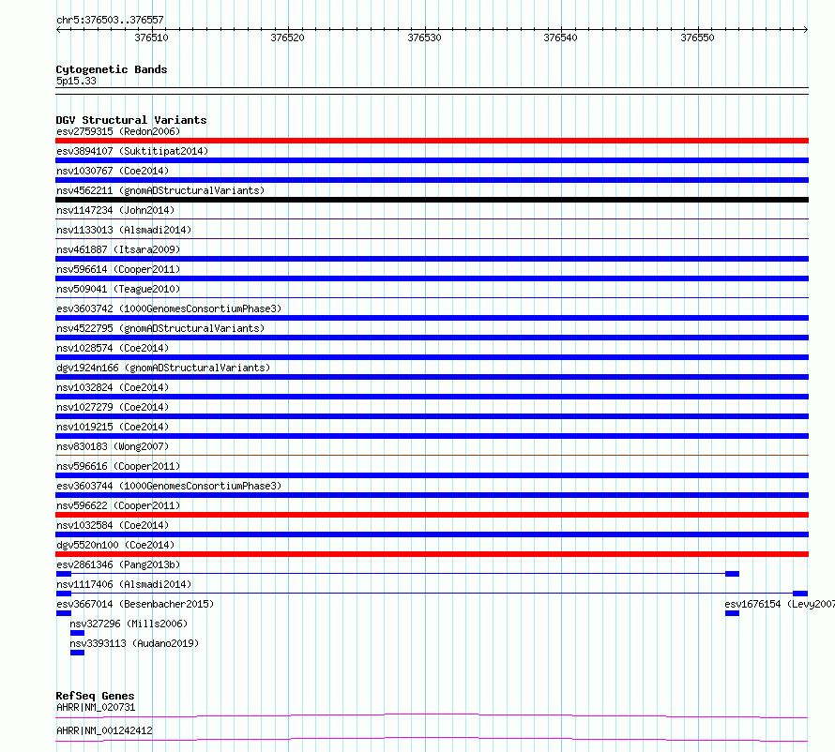The width and height of the screenshot is (835, 752).
Task: Select the red bar for esv2759315
Action: 432,141
